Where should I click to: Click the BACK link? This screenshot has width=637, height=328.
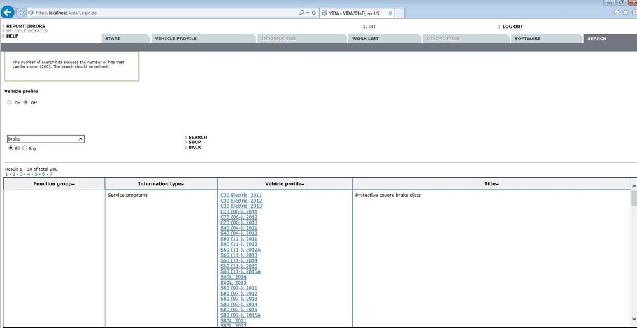(x=195, y=147)
